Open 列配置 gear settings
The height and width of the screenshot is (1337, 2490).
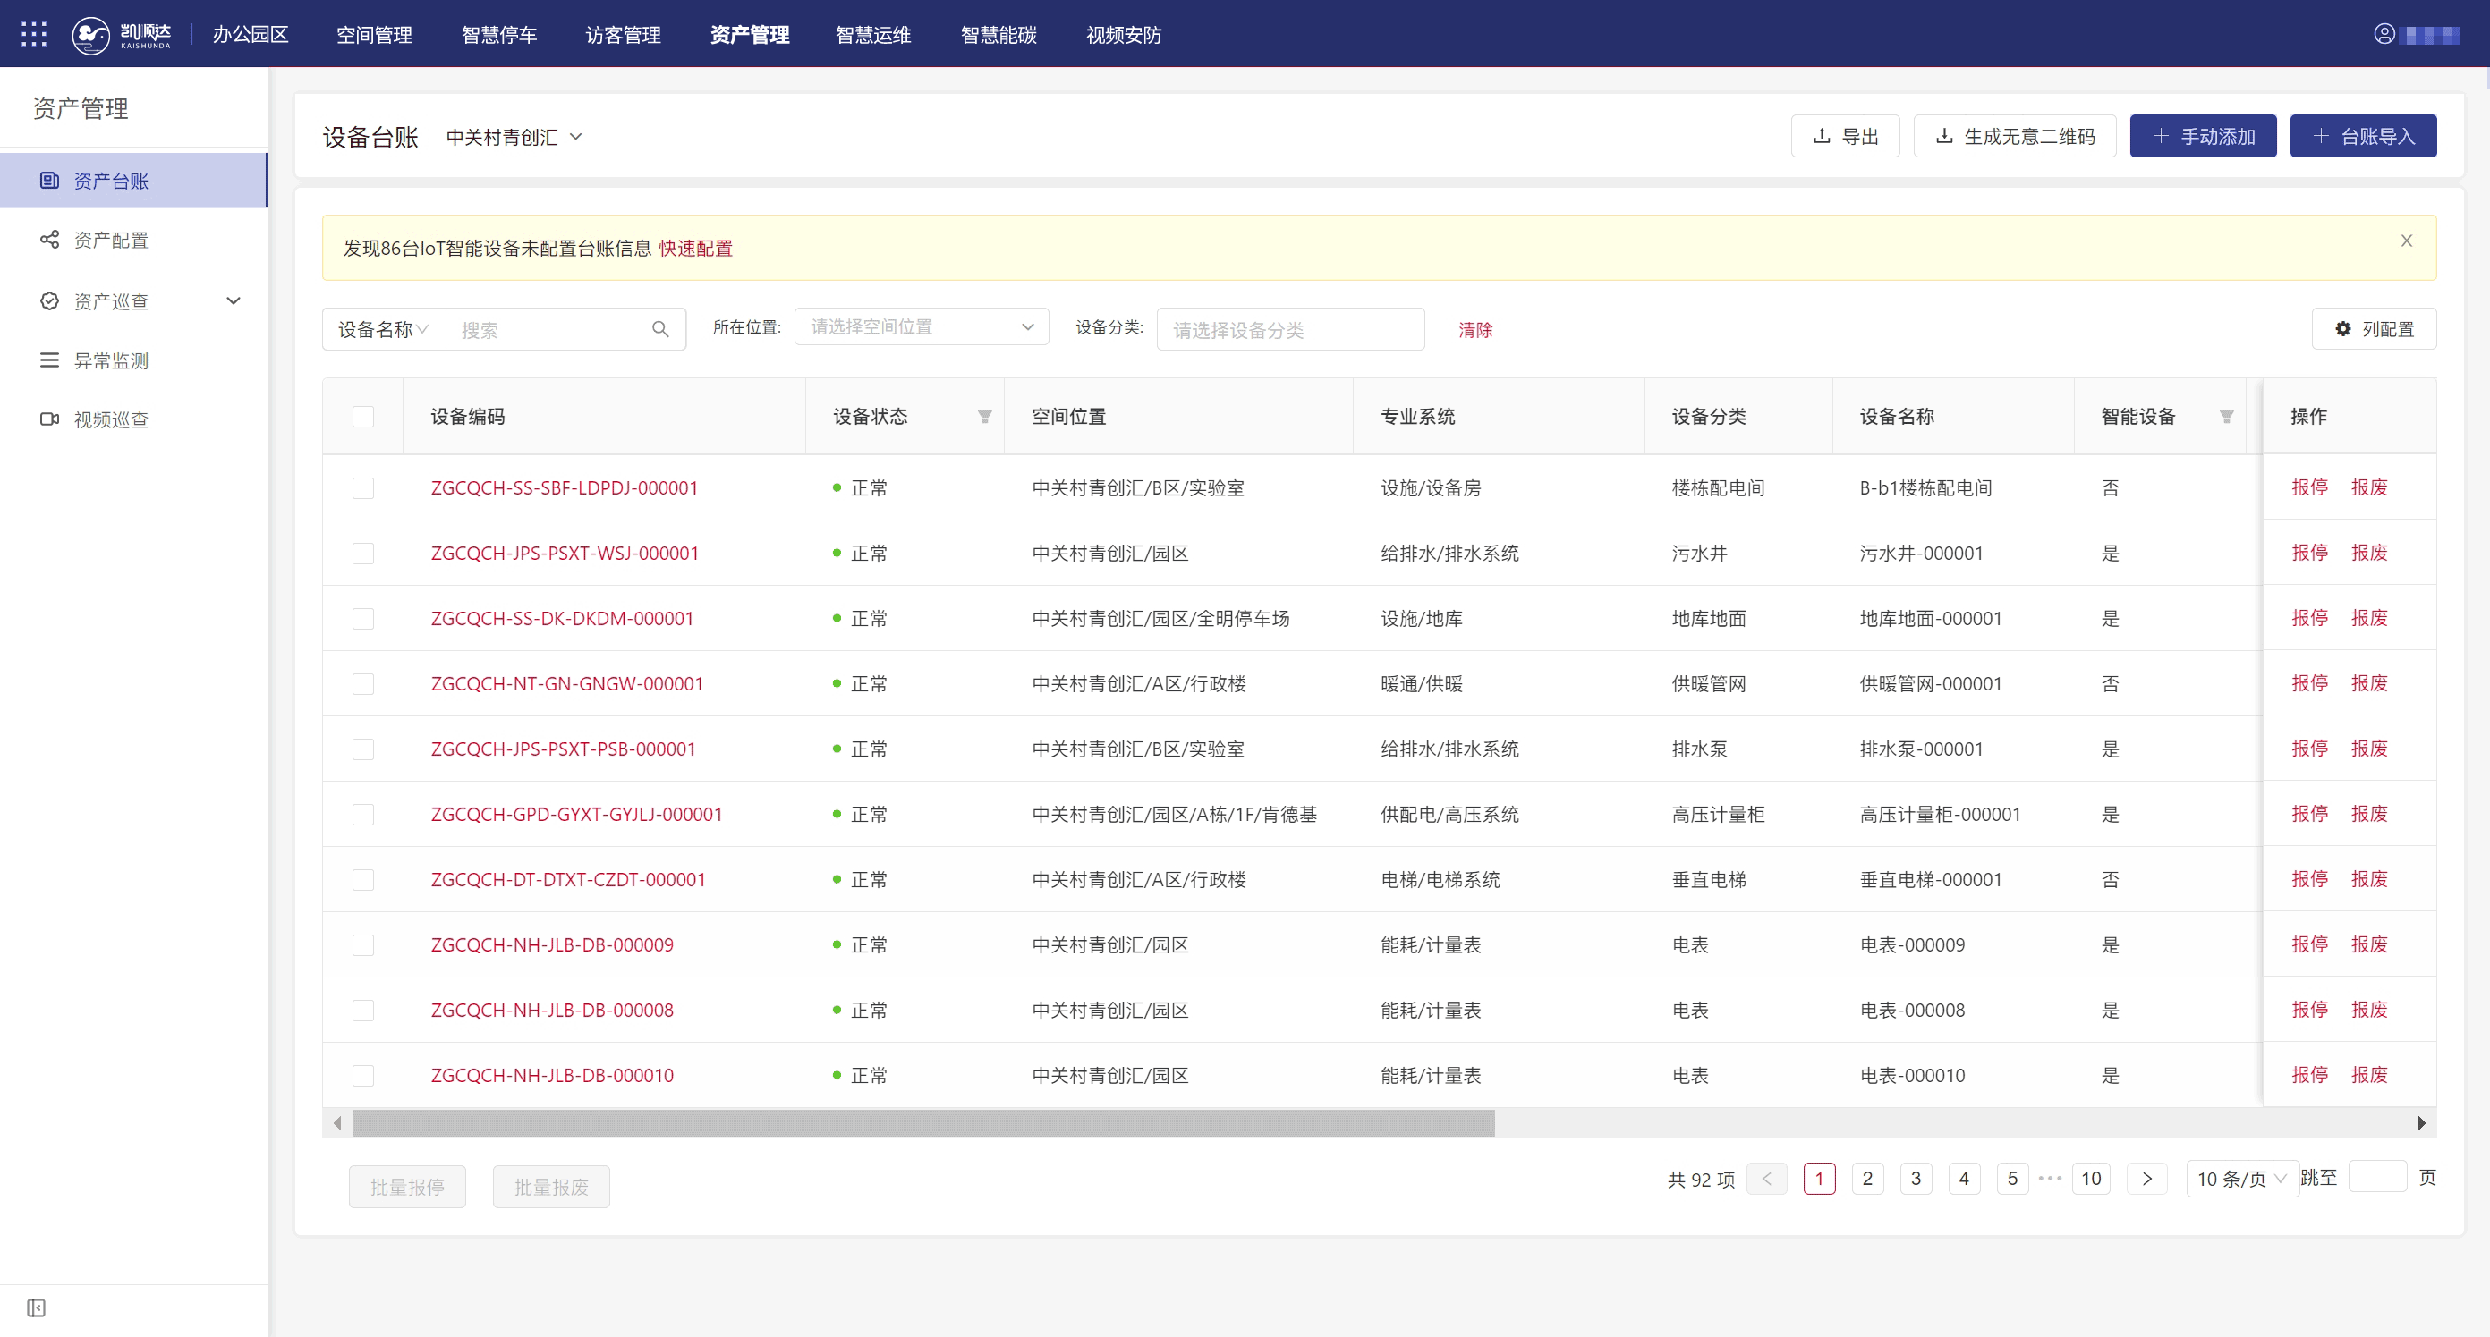point(2374,329)
